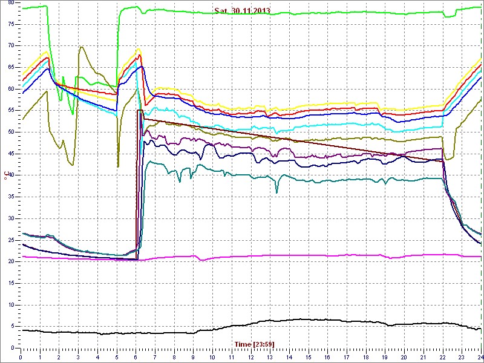
Task: Select the 60 label on temperature axis
Action: (x=10, y=89)
